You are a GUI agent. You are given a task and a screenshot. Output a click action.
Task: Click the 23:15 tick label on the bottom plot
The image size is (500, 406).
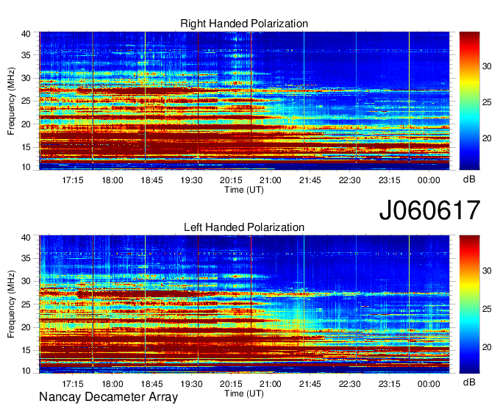[x=389, y=384]
